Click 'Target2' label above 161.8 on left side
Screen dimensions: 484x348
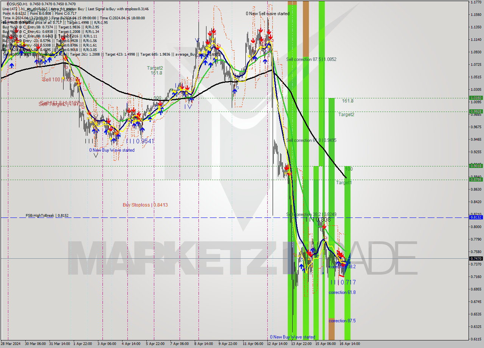pos(155,68)
